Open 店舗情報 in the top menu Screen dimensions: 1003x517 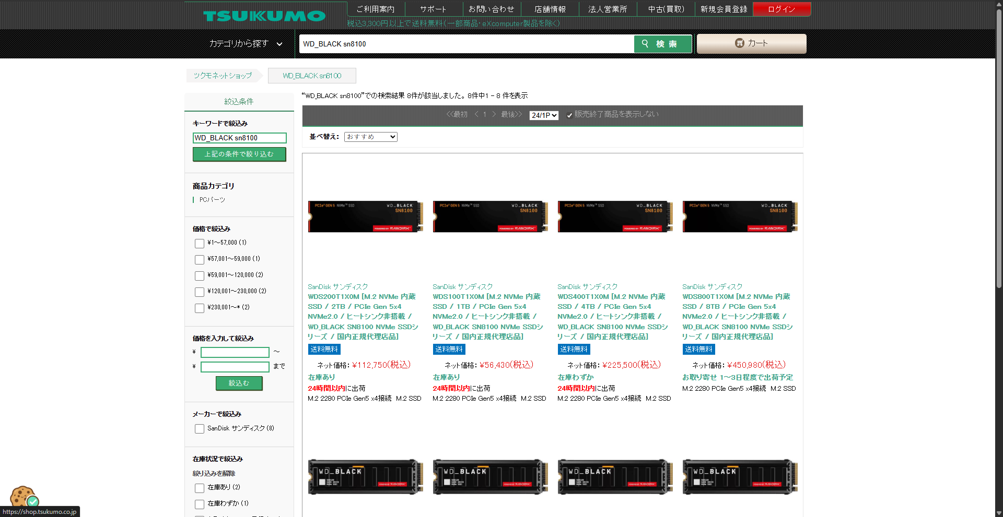[x=550, y=9]
